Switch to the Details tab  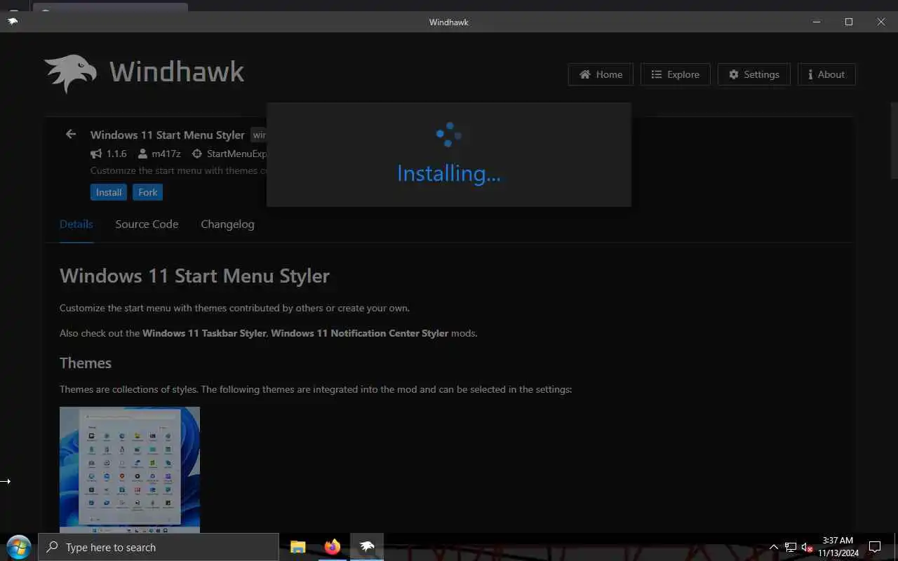click(x=76, y=224)
